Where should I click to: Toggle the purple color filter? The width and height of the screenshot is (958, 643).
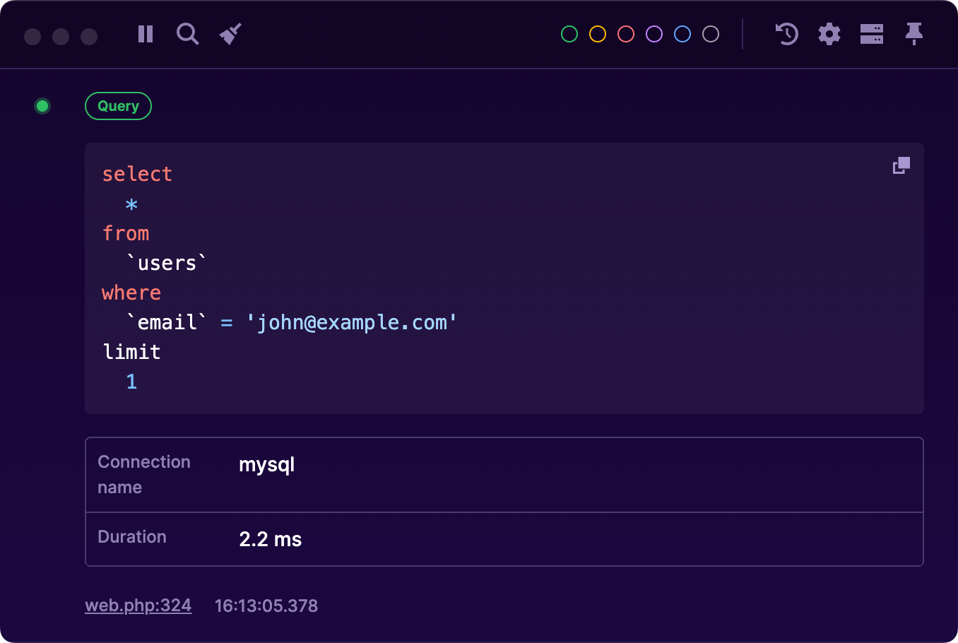654,33
